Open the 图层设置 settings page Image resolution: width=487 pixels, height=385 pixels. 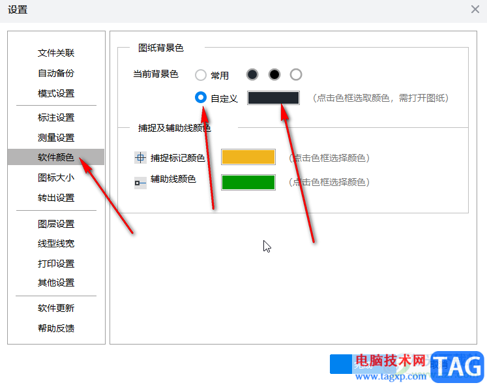point(56,224)
